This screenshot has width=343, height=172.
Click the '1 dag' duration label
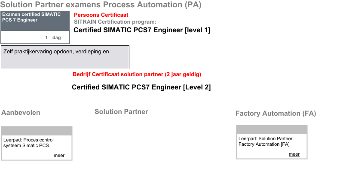pyautogui.click(x=53, y=38)
